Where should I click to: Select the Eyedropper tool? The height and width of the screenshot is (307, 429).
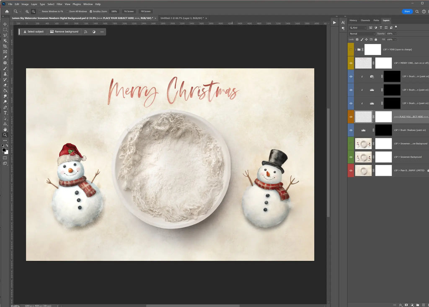(5, 57)
